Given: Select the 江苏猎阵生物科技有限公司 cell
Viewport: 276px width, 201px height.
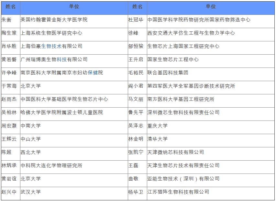Looking at the screenshot, I should click(x=178, y=192).
